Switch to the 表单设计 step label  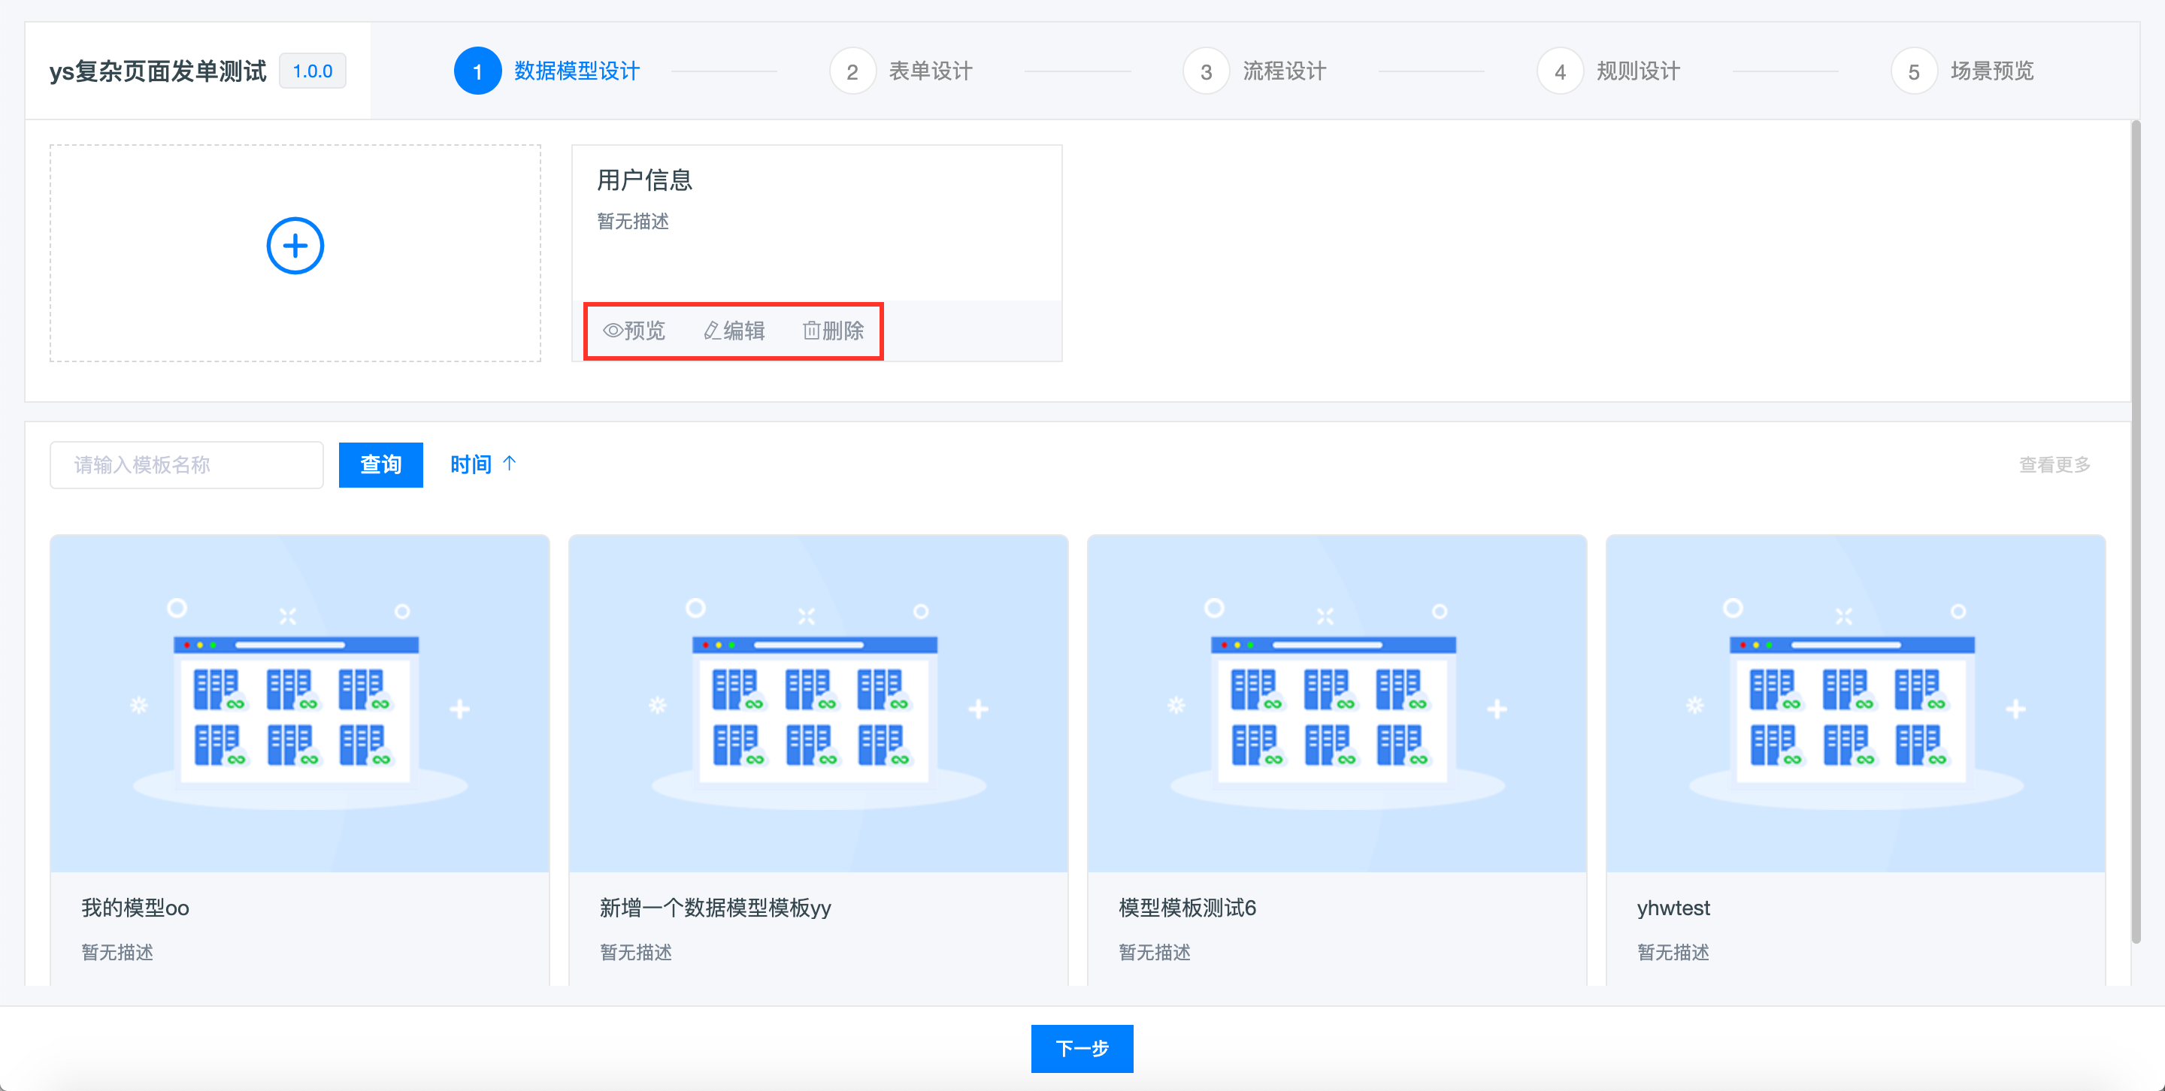coord(931,71)
